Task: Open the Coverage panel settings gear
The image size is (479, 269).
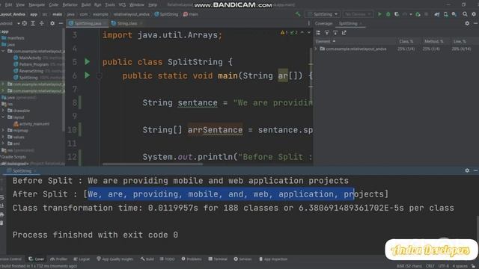Action: (467, 23)
